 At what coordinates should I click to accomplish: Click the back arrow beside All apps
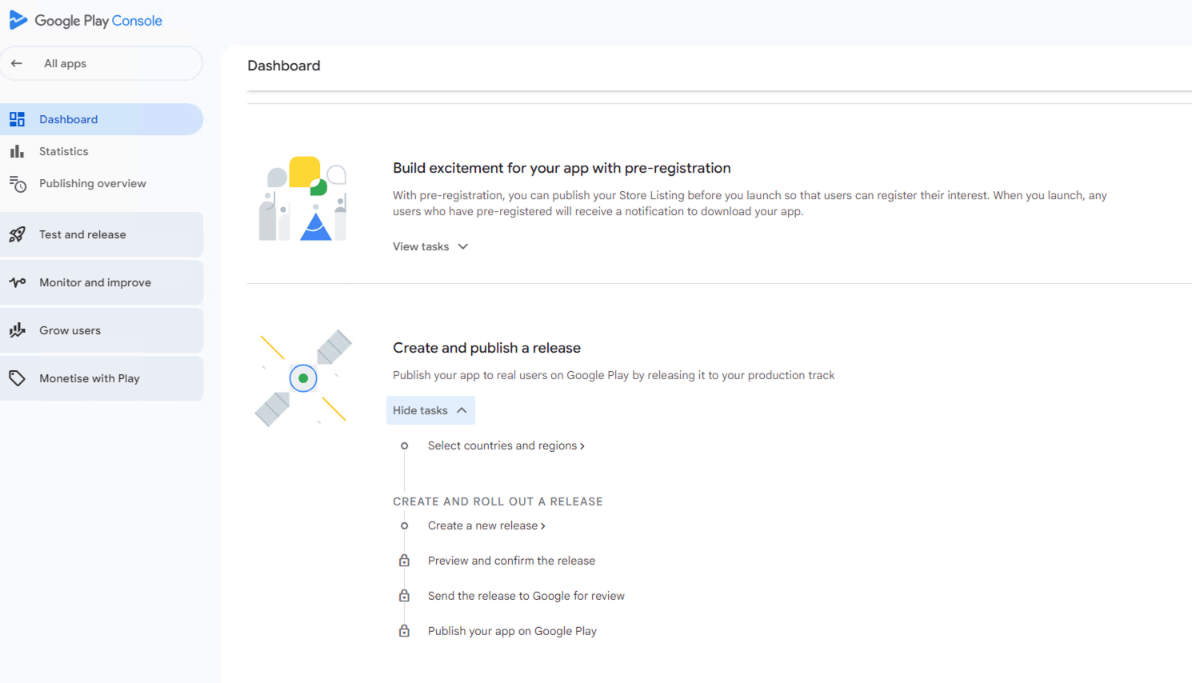pyautogui.click(x=17, y=63)
